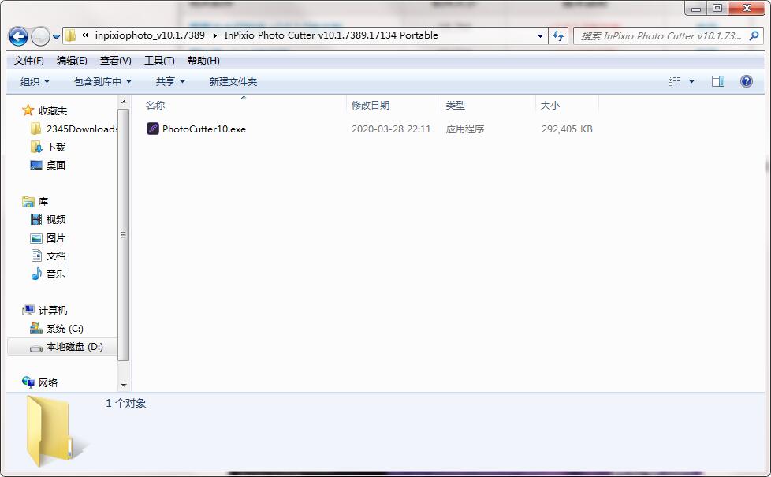Click the 系统 (C:) drive icon
The height and width of the screenshot is (477, 771).
click(x=36, y=328)
